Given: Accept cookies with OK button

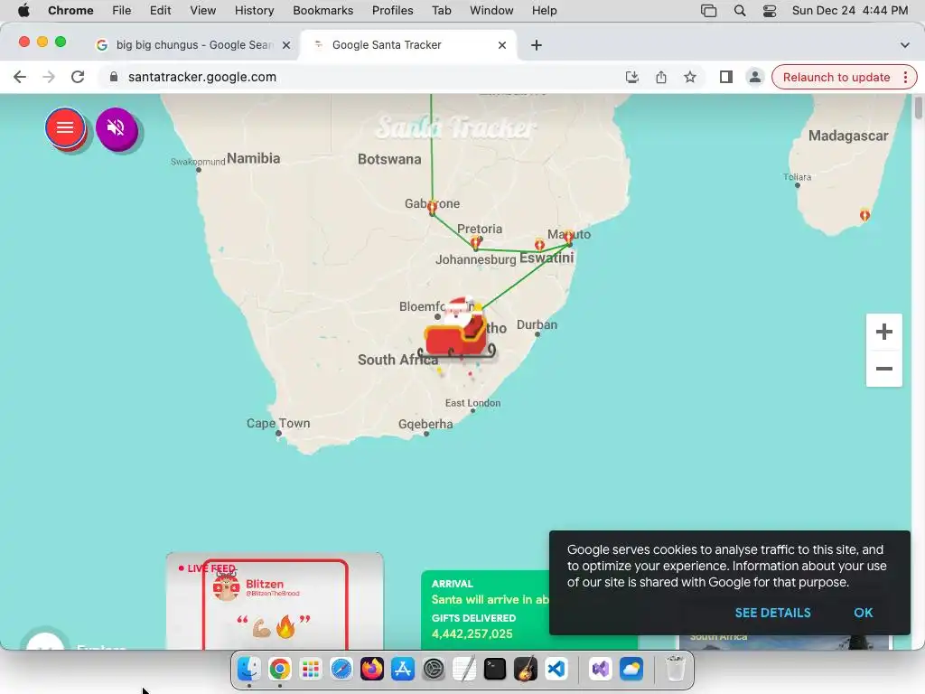Looking at the screenshot, I should (x=863, y=613).
